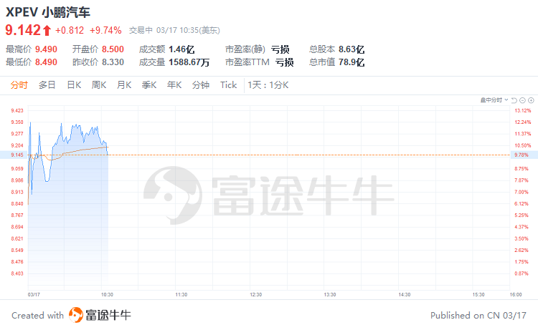Switch to the 日K tab

(74, 85)
